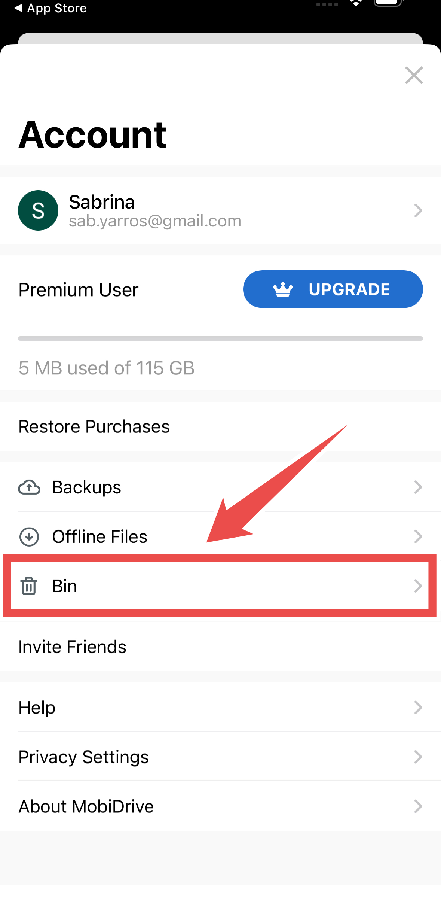The height and width of the screenshot is (906, 441).
Task: Expand Sabrina profile details chevron
Action: coord(418,210)
